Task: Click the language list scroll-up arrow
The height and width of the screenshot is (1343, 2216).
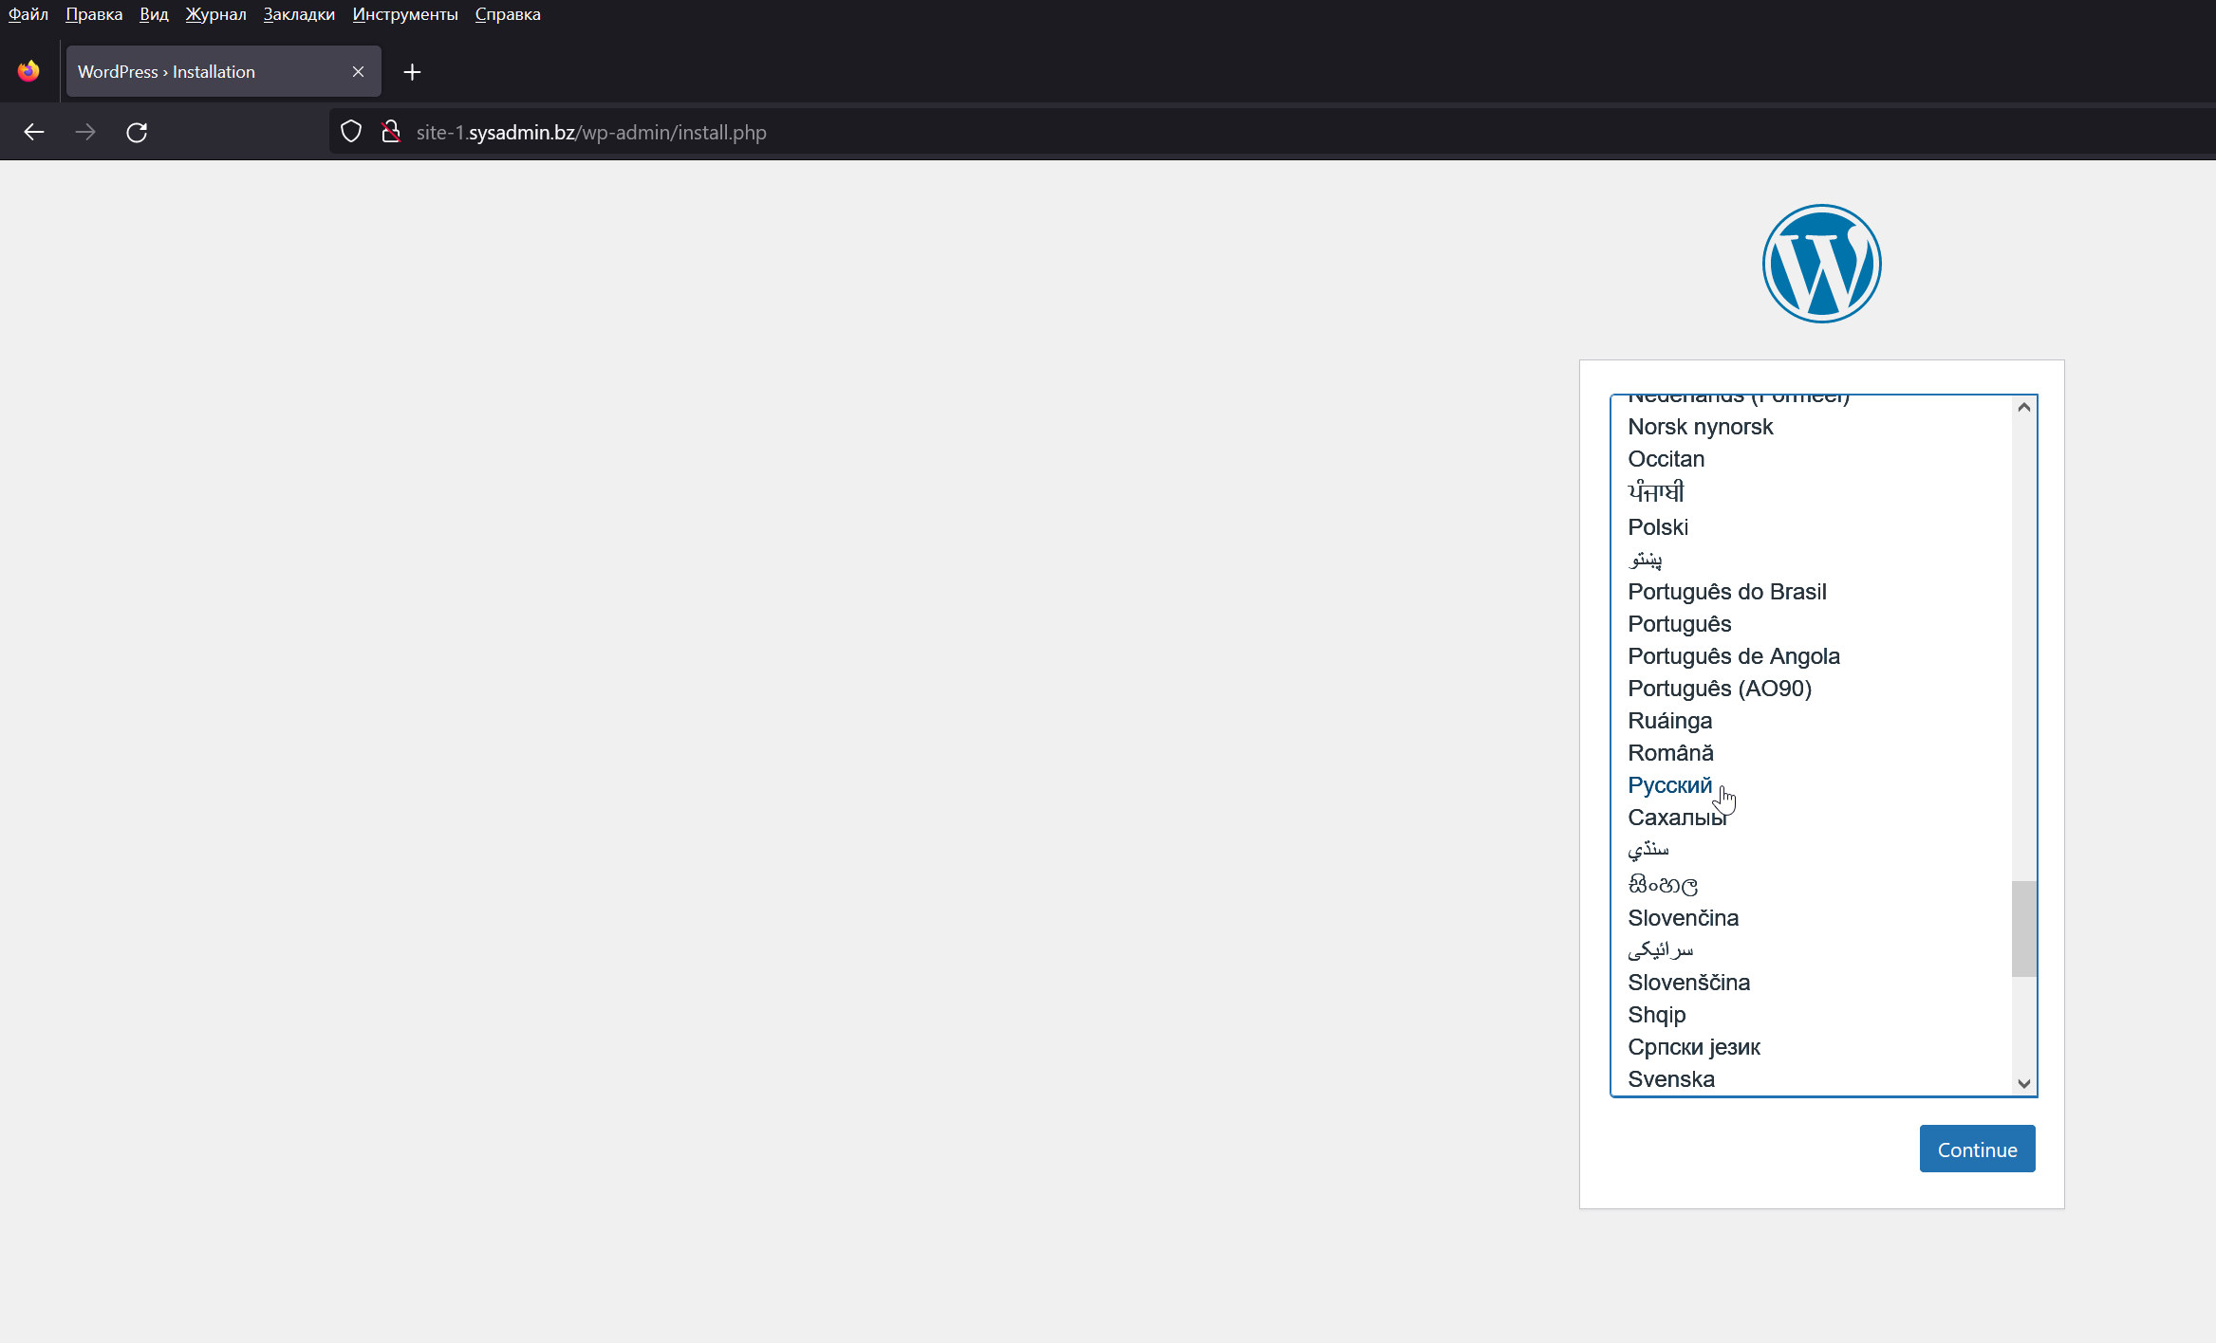Action: tap(2024, 408)
